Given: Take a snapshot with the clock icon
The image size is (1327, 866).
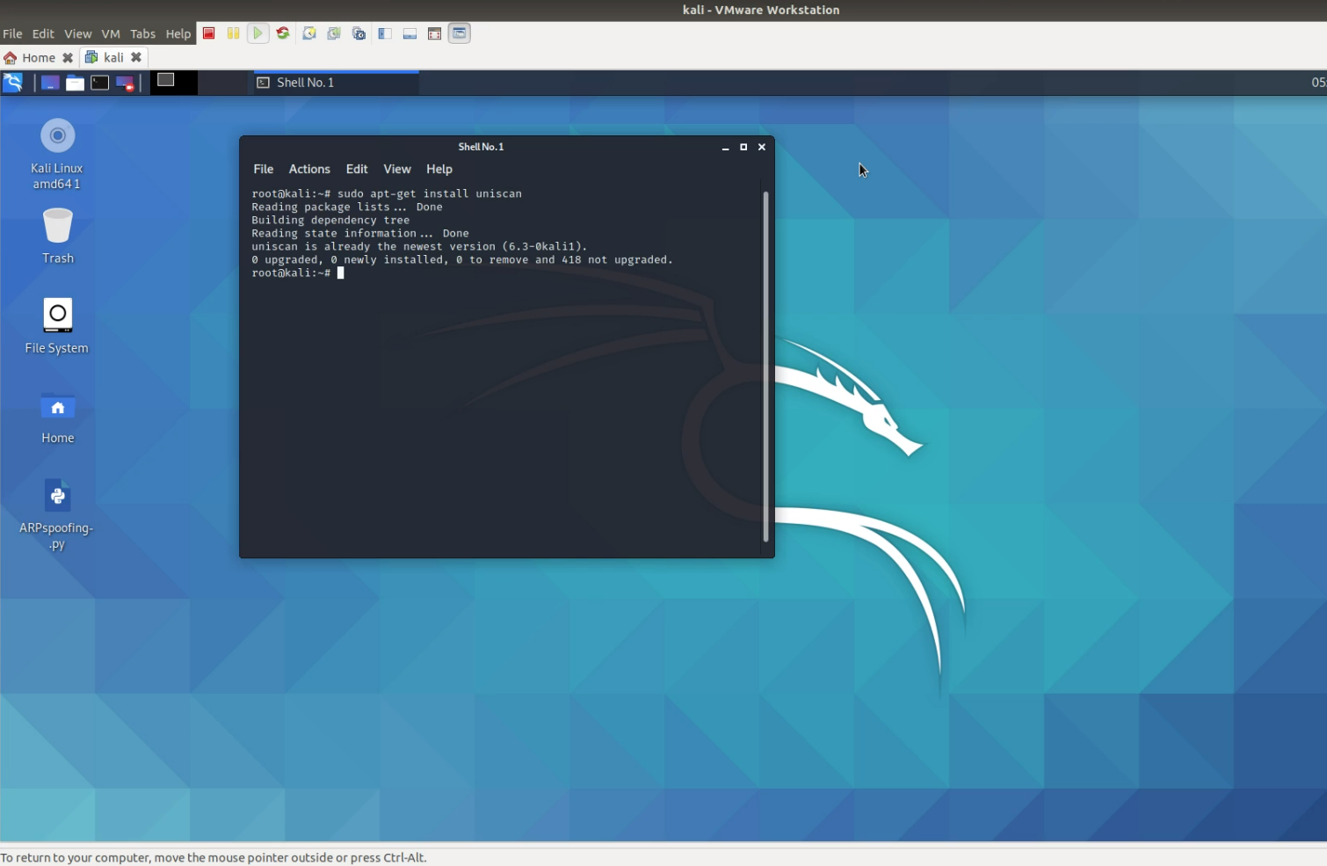Looking at the screenshot, I should [309, 33].
